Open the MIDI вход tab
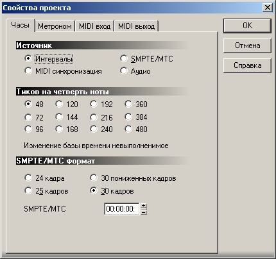Viewport: 276px width, 259px height. tap(94, 26)
